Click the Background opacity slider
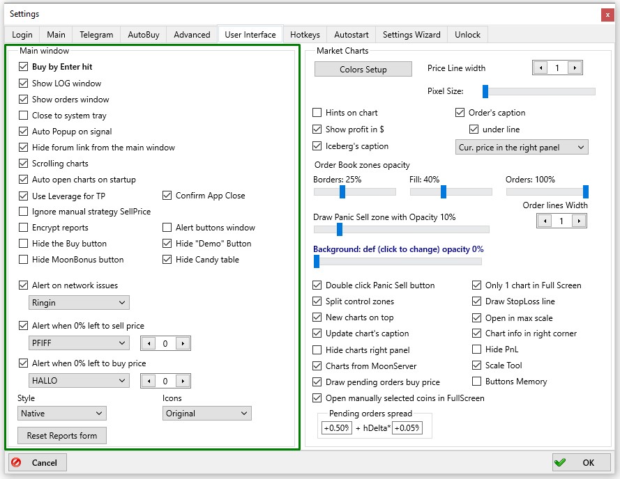 (398, 261)
